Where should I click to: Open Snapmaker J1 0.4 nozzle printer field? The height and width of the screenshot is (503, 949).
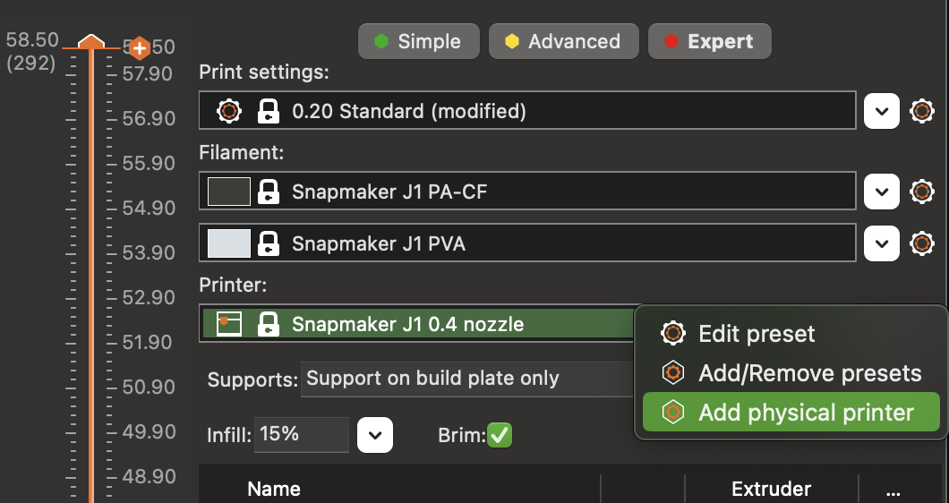(417, 323)
